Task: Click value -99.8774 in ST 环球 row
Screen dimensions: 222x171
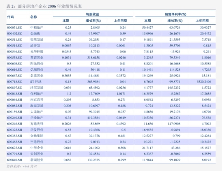Action: tap(174, 81)
